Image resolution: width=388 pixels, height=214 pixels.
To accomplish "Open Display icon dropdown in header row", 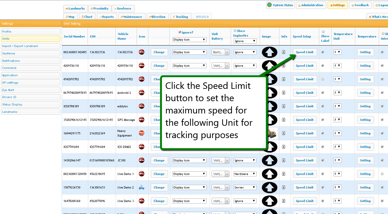I will (189, 40).
